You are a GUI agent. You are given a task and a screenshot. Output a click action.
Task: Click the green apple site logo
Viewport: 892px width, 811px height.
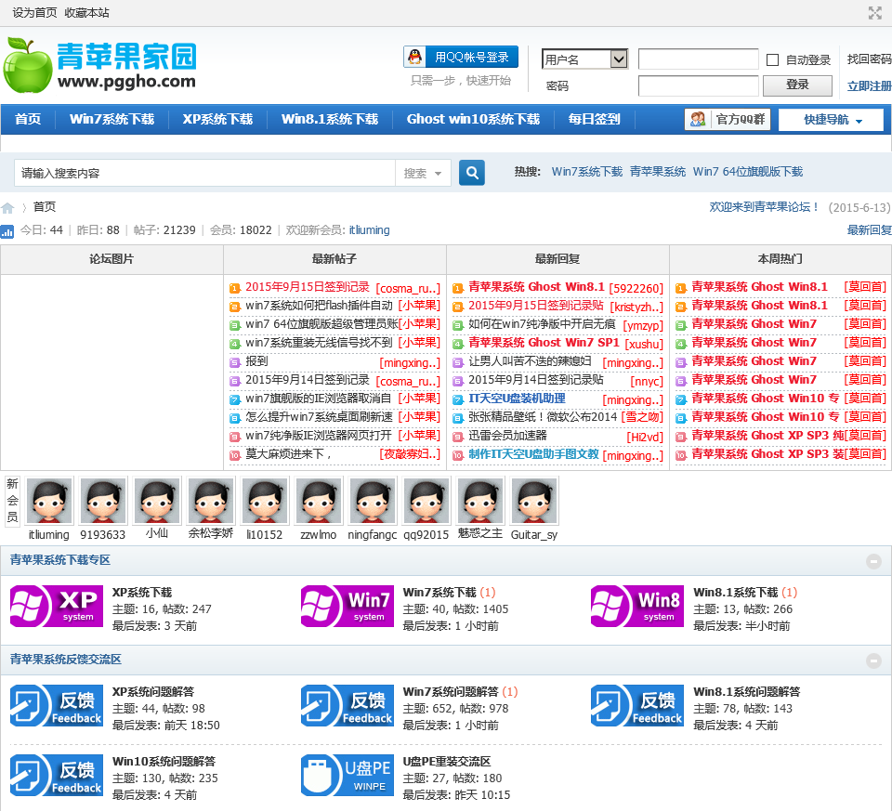click(28, 65)
